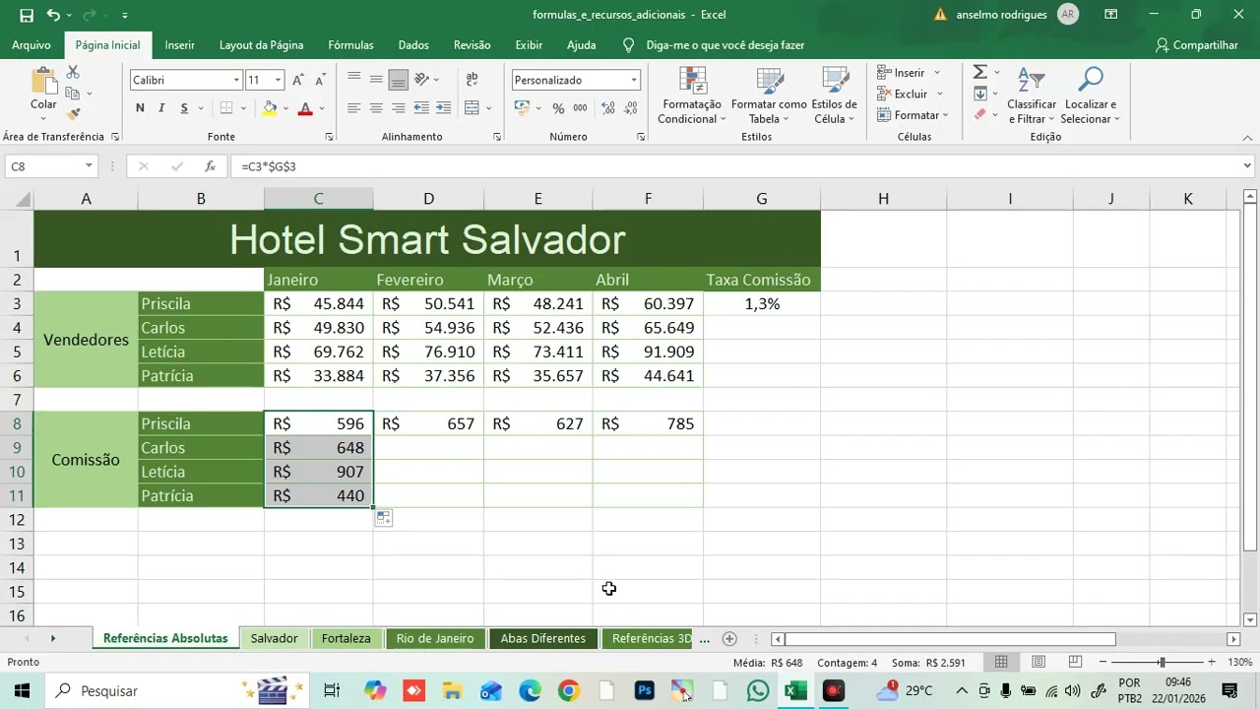Toggle align text right
This screenshot has width=1260, height=709.
tap(399, 108)
